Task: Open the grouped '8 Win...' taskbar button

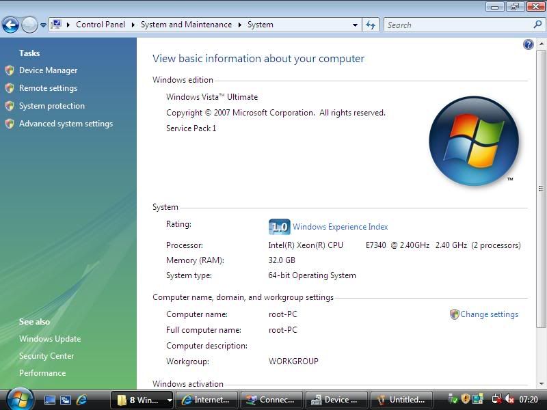Action: click(142, 400)
